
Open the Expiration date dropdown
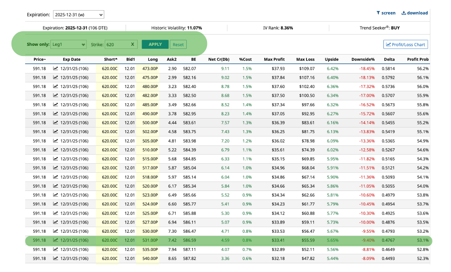78,15
